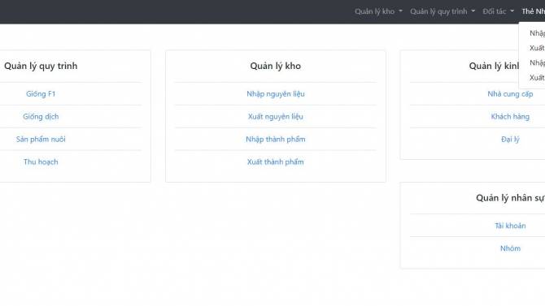Expand the Đối tác navbar menu
The image size is (545, 306).
[x=498, y=11]
